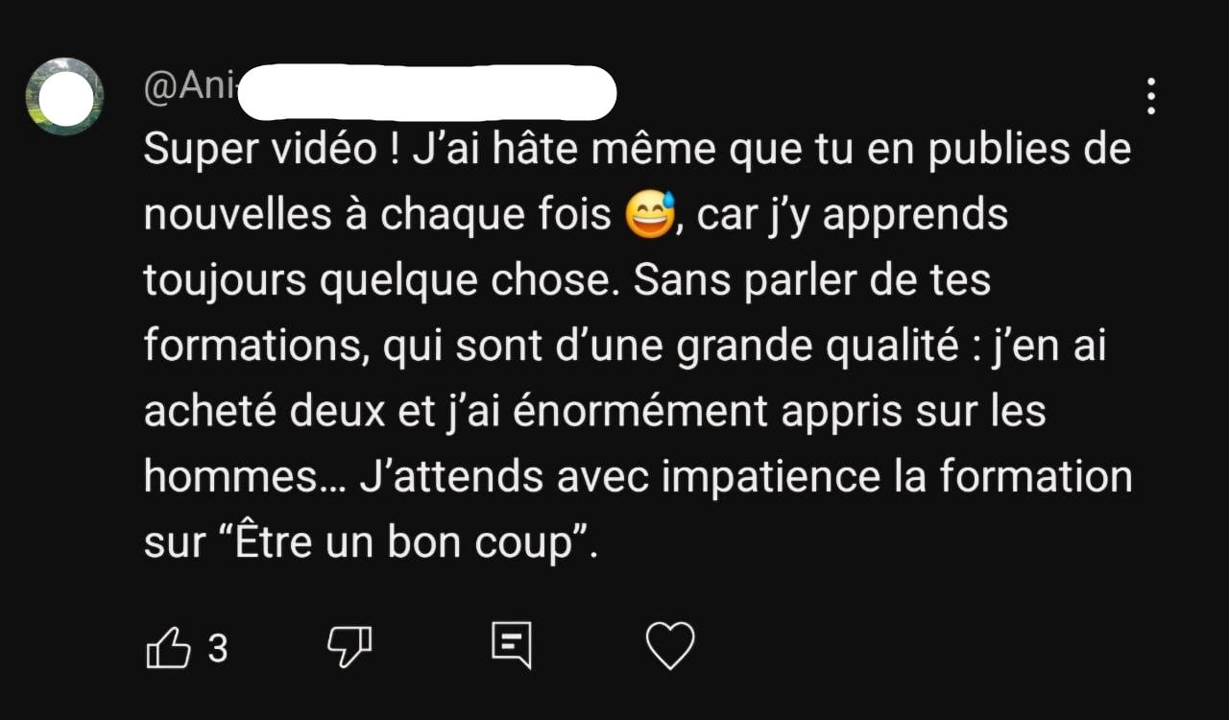Click the word "hommes…" in the comment

pos(244,477)
